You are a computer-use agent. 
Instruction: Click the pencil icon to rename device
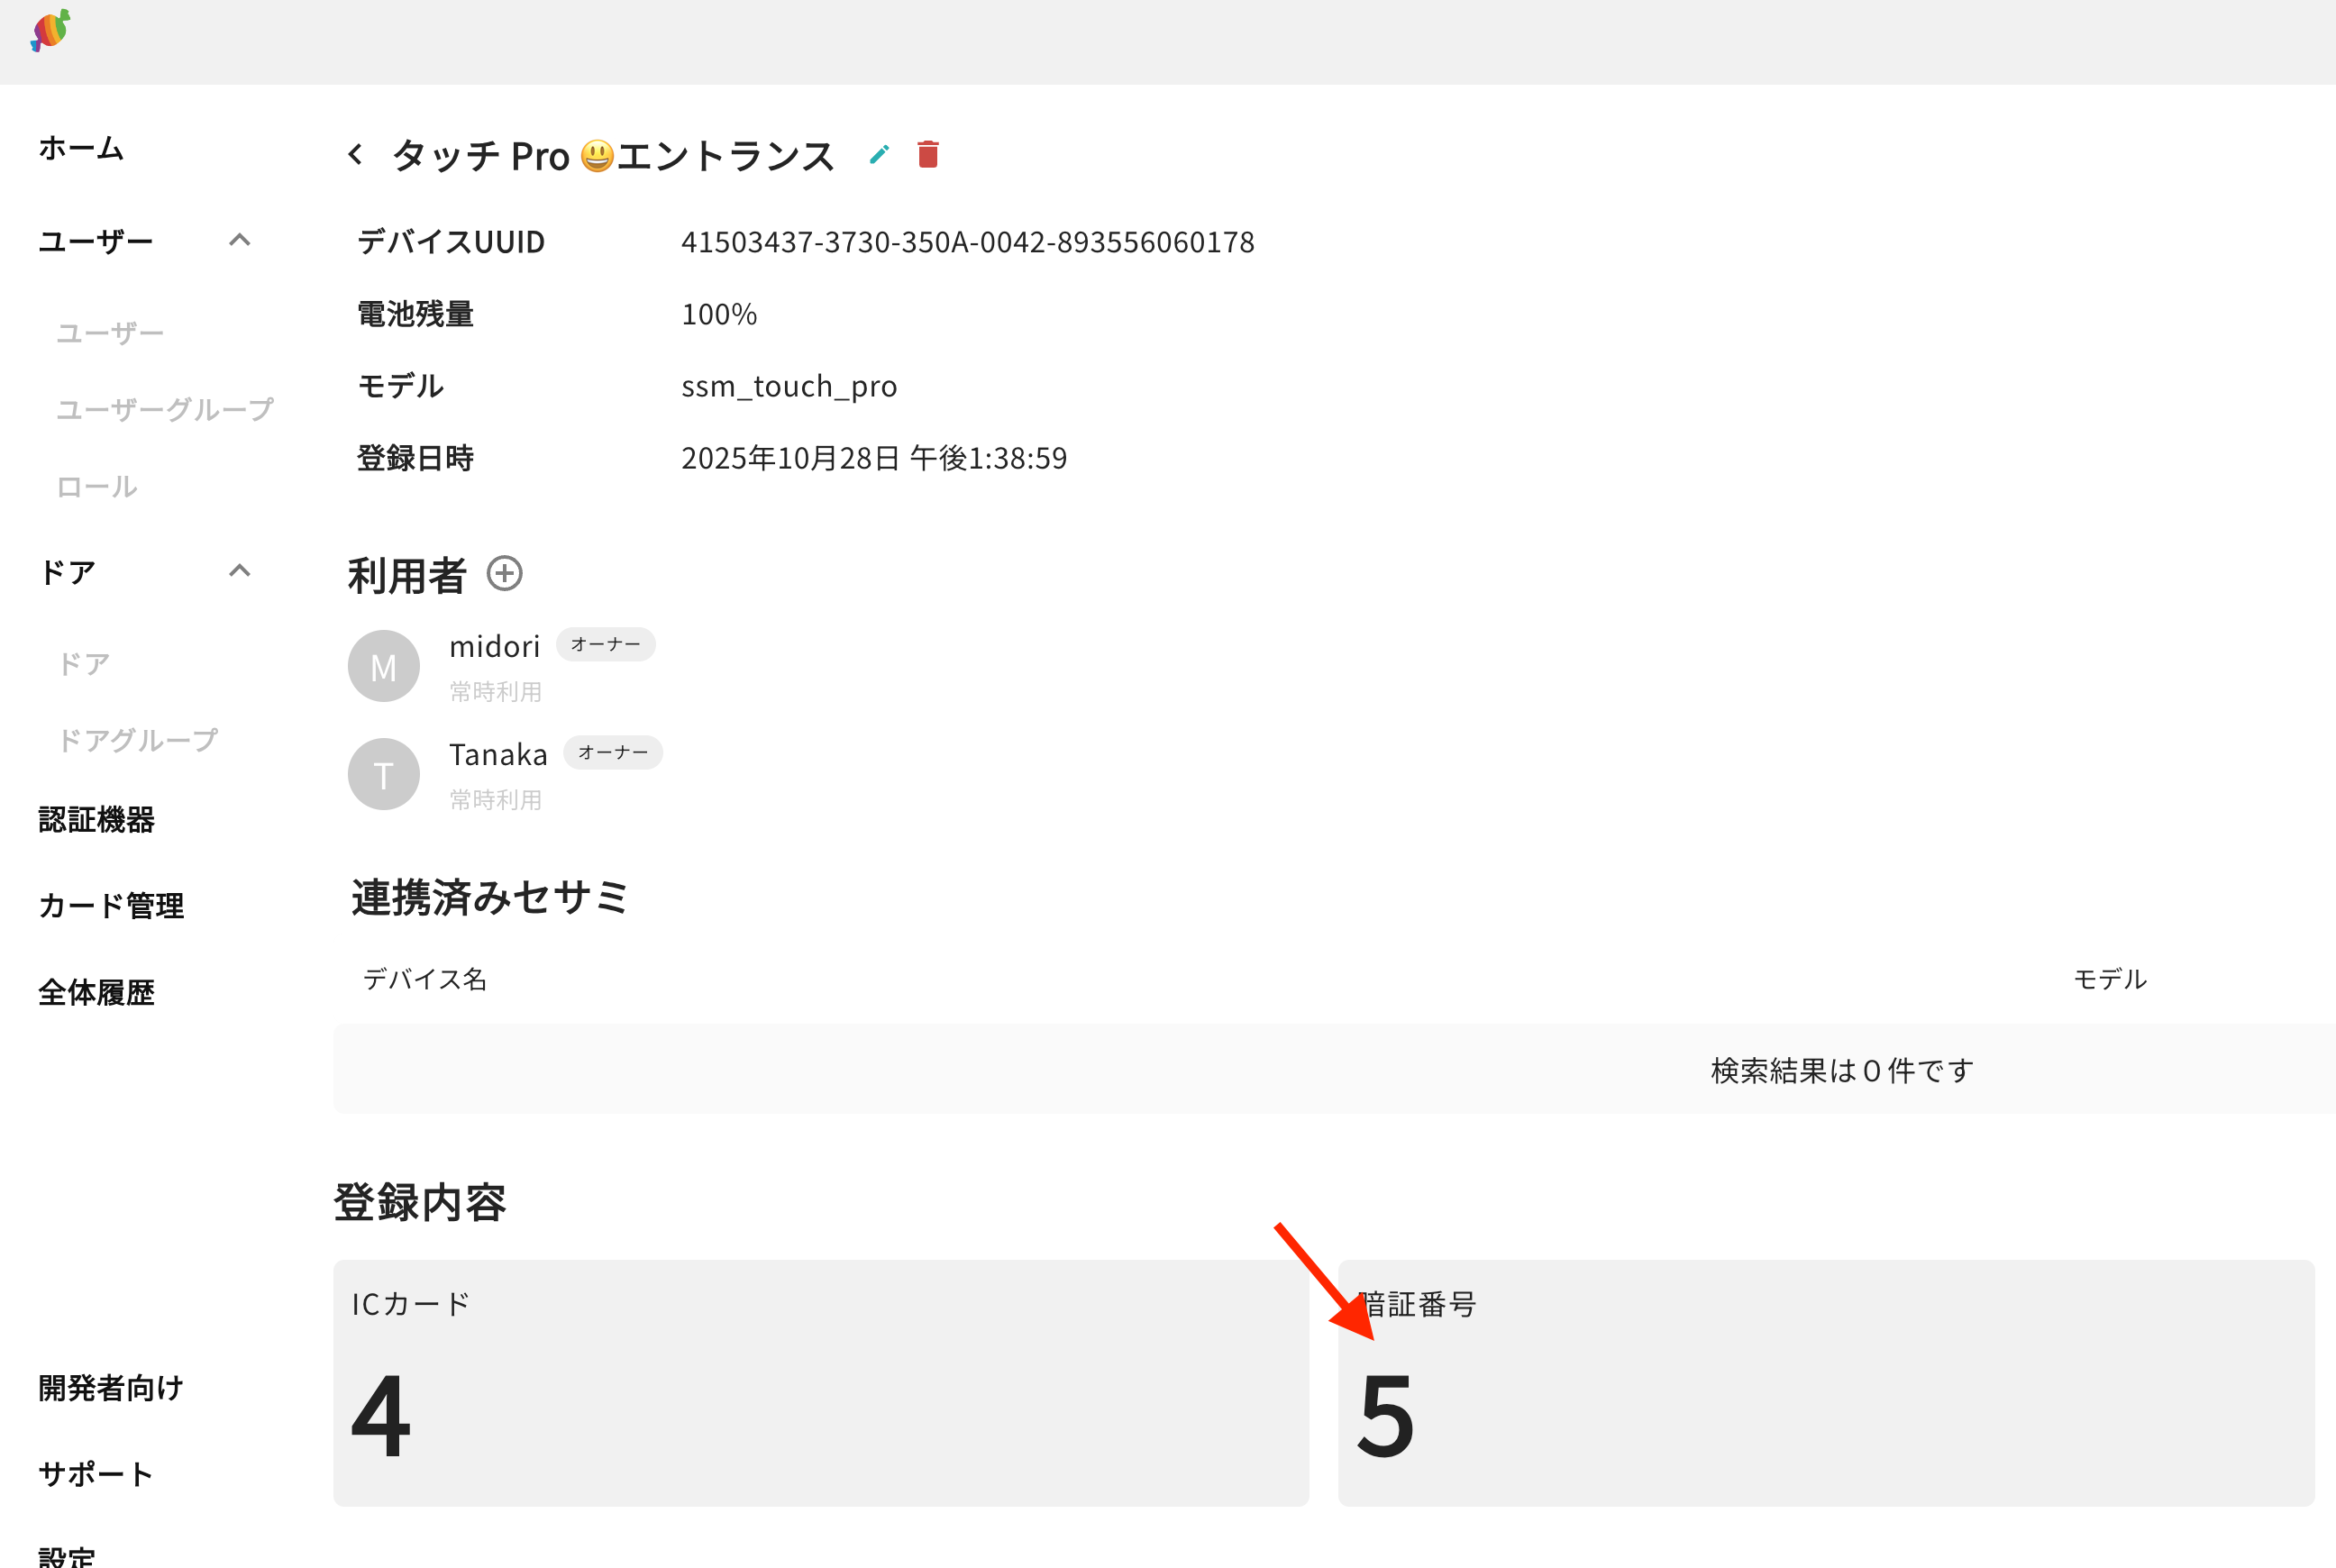click(x=879, y=154)
